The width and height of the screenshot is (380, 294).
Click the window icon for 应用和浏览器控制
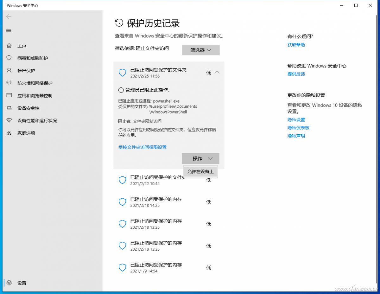click(x=9, y=95)
